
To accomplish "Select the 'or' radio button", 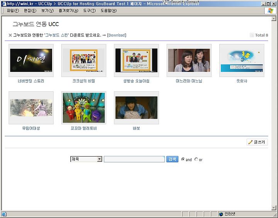I will tap(196, 159).
